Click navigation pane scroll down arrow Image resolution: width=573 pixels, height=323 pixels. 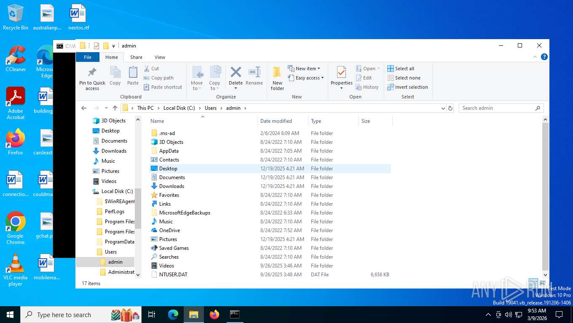pyautogui.click(x=137, y=275)
